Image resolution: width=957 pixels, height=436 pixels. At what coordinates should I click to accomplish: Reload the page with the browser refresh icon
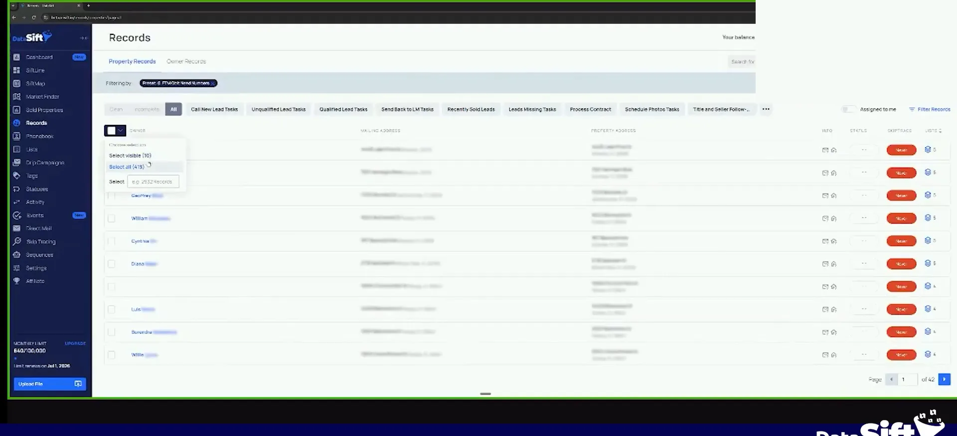click(x=34, y=17)
